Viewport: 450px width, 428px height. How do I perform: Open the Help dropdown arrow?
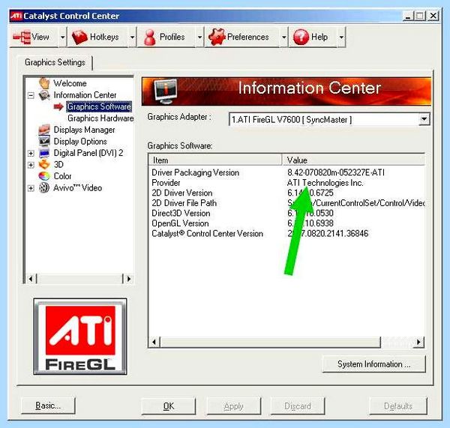pyautogui.click(x=341, y=37)
